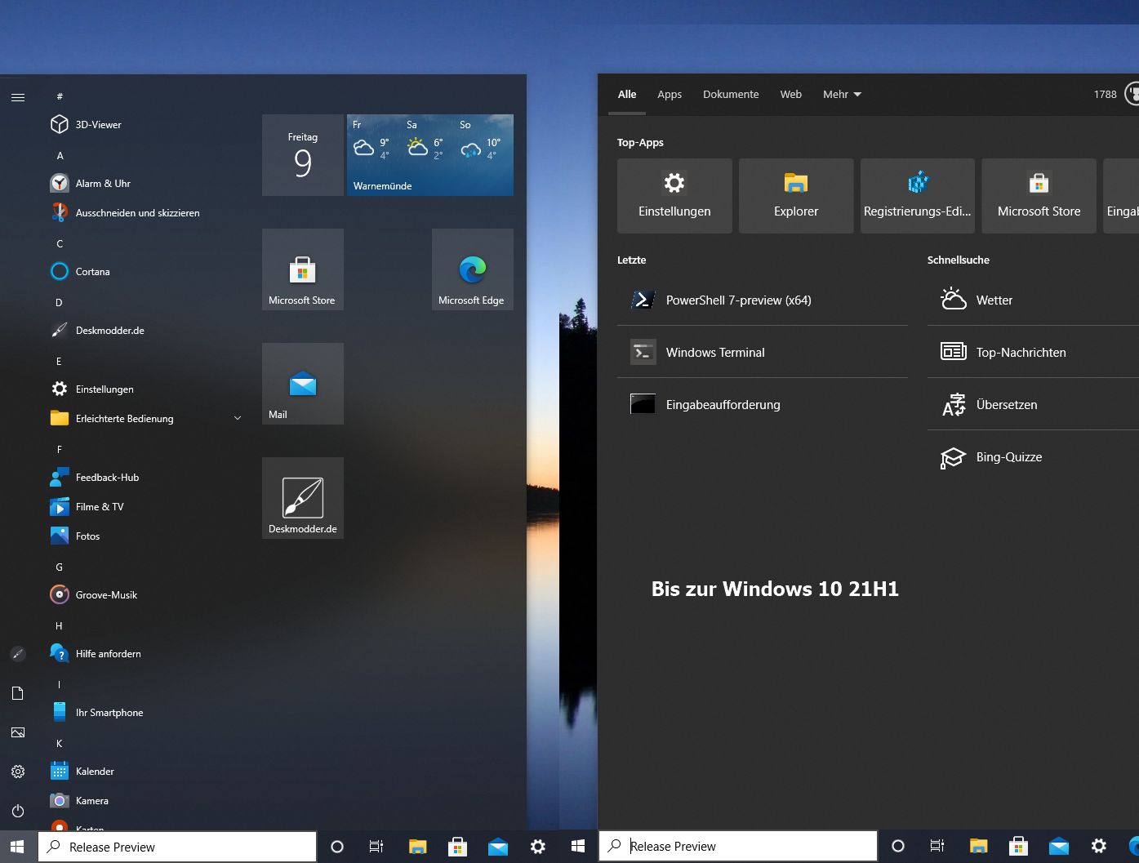Viewport: 1139px width, 863px height.
Task: Click Cortana circle on left taskbar
Action: (x=336, y=847)
